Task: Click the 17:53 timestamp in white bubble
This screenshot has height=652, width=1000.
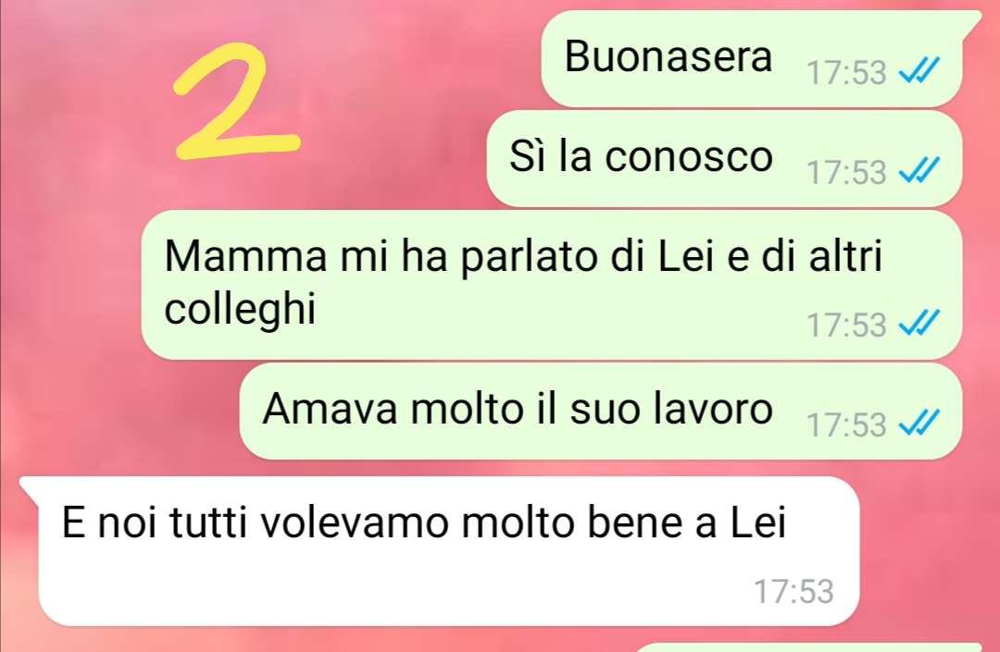Action: tap(794, 592)
